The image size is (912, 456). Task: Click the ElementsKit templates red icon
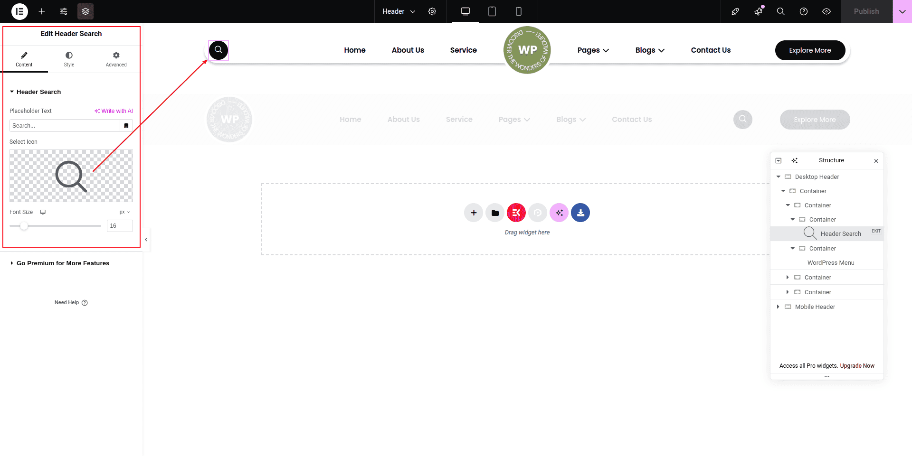pyautogui.click(x=516, y=213)
